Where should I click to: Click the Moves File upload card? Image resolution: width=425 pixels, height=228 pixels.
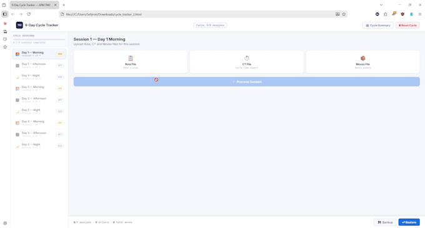click(362, 62)
